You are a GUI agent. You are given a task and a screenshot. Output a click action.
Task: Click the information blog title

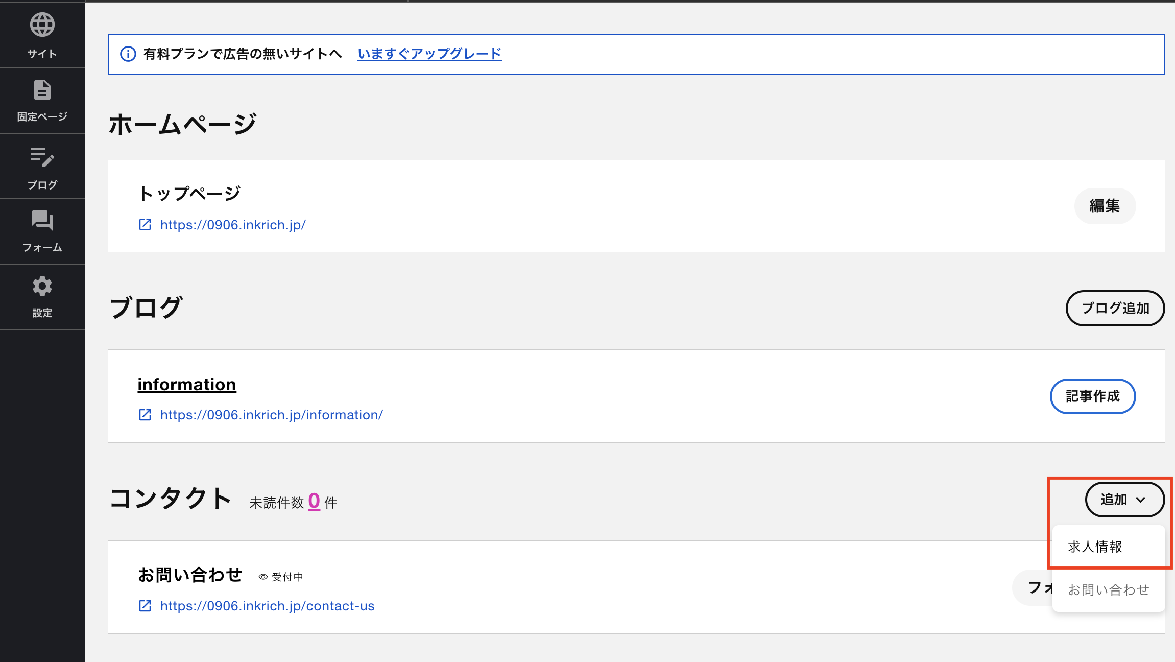click(187, 385)
